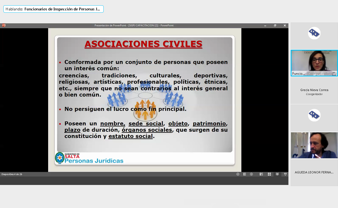This screenshot has height=208, width=338.
Task: Click the share icon on speaker's video tile
Action: [x=334, y=74]
